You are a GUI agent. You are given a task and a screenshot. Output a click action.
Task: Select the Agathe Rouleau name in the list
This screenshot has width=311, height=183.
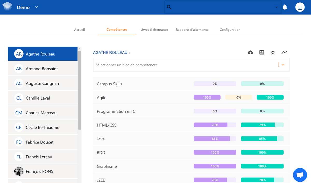[40, 54]
